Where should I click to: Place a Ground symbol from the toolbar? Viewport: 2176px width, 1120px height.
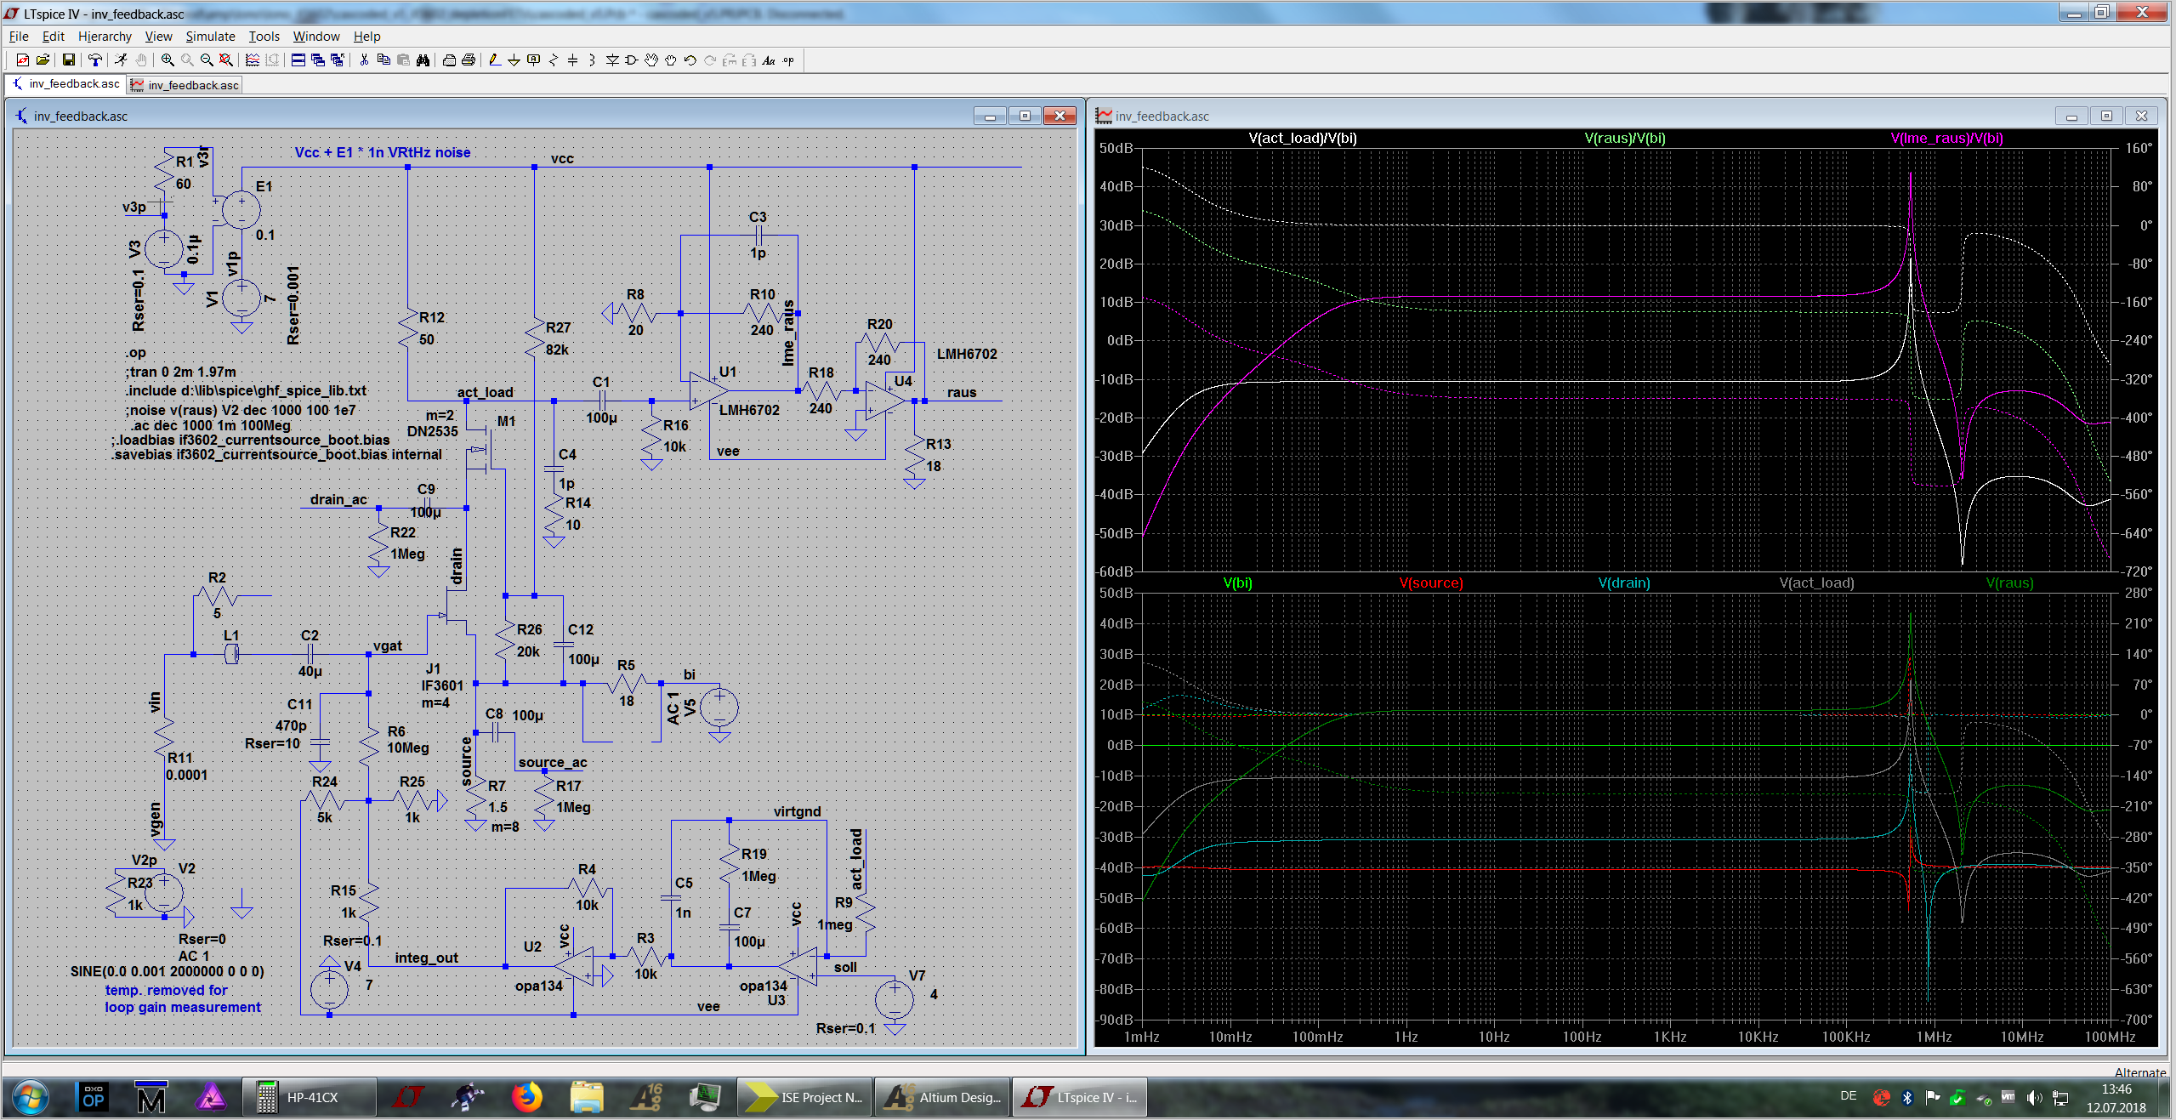click(514, 60)
